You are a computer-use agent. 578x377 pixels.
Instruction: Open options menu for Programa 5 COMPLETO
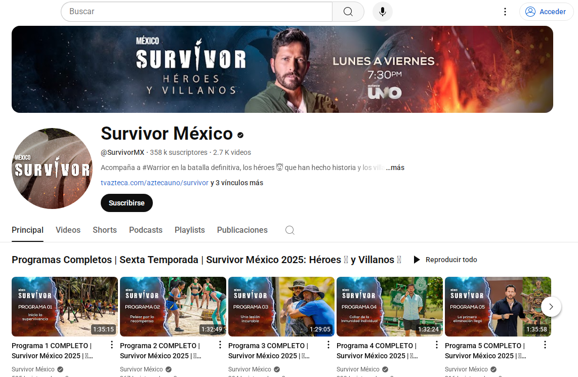545,345
